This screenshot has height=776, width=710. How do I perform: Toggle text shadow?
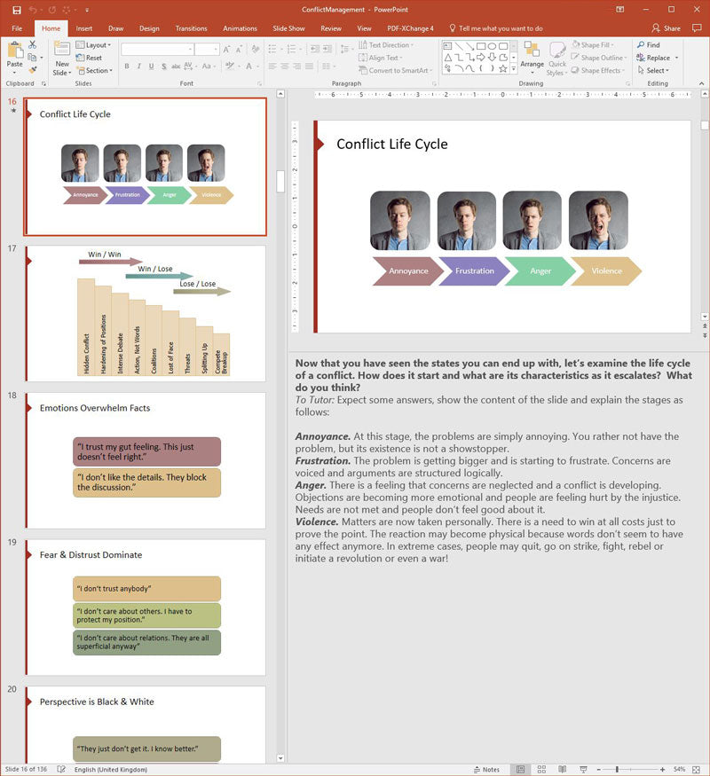coord(164,66)
